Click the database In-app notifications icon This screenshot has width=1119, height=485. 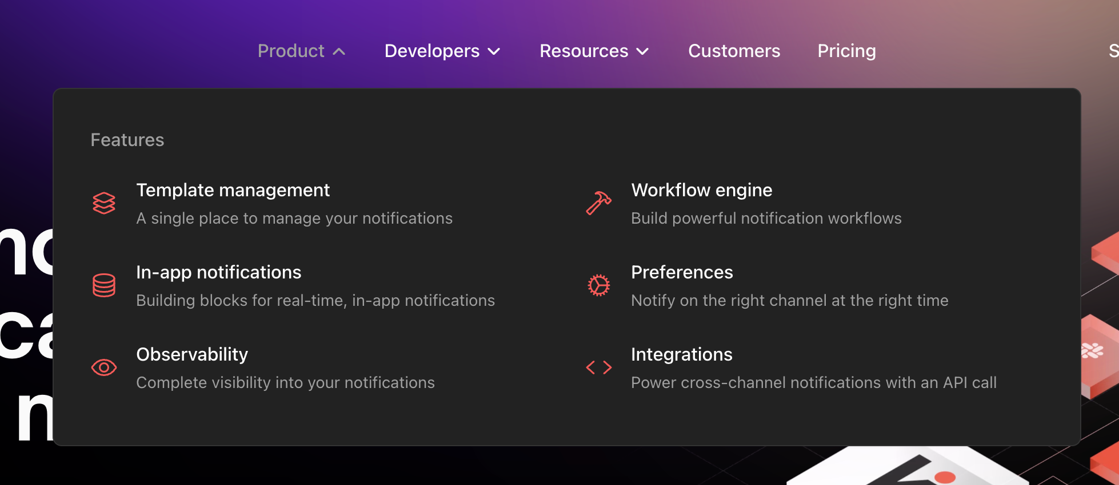pyautogui.click(x=104, y=285)
